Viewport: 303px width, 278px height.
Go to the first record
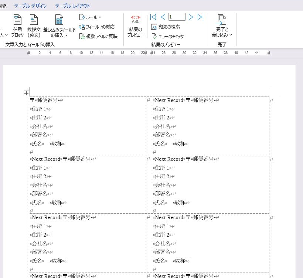[153, 17]
